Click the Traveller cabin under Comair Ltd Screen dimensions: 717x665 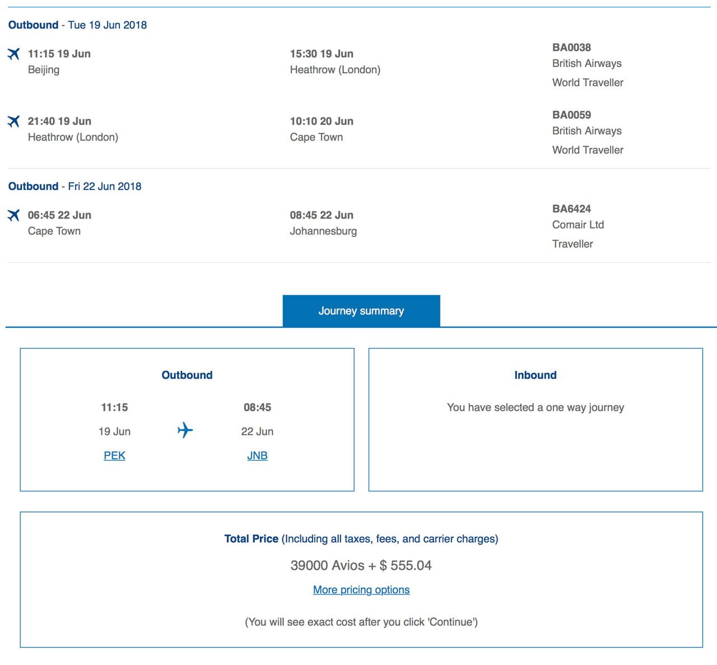572,244
